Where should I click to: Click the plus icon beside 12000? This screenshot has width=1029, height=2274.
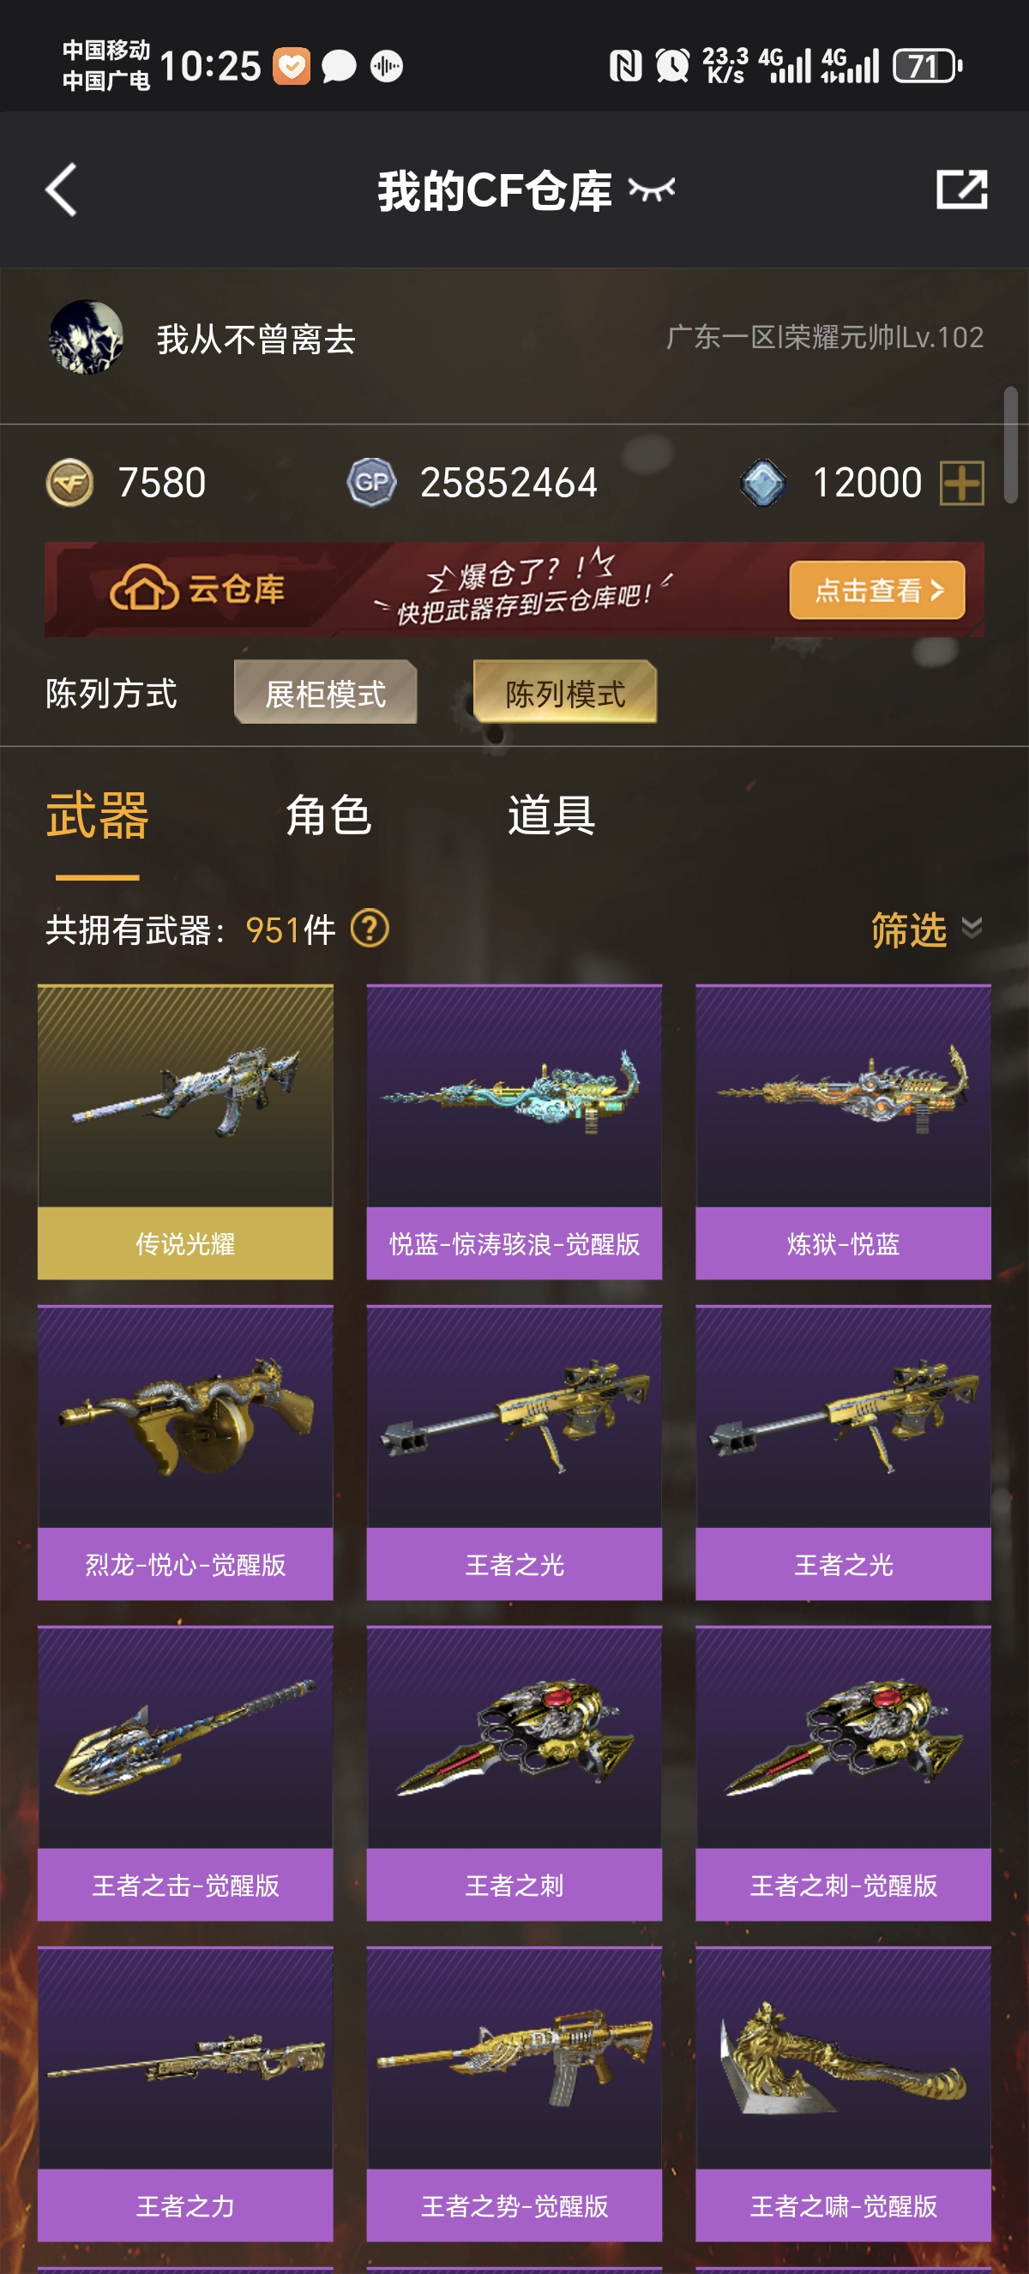[962, 483]
